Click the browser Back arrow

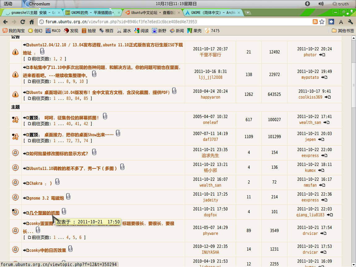[x=6, y=22]
